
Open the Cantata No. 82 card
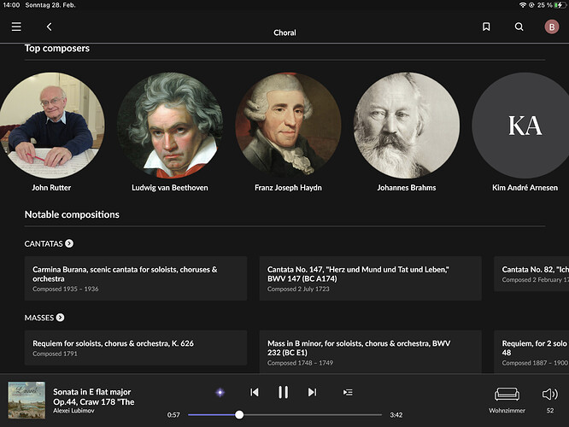coord(531,274)
